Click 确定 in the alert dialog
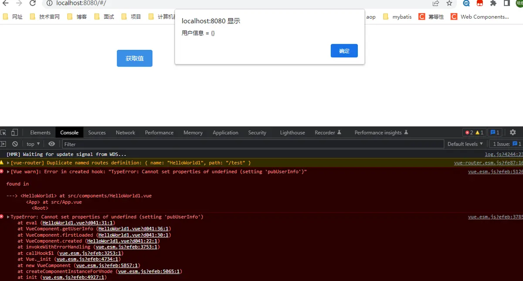This screenshot has height=281, width=523. (344, 51)
